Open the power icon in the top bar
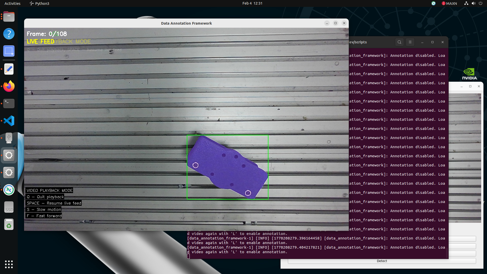 (480, 3)
